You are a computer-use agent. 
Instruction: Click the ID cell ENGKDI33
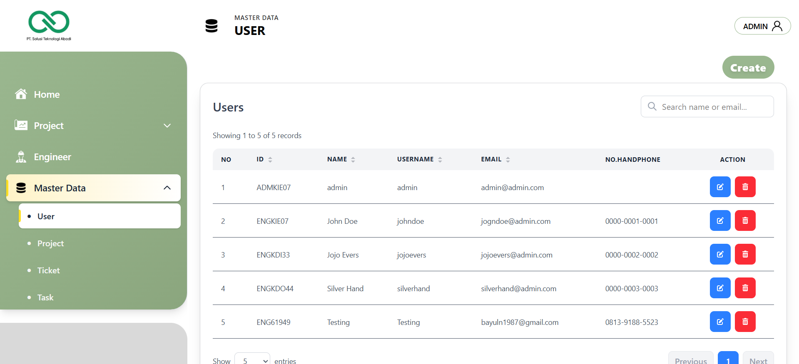click(273, 255)
